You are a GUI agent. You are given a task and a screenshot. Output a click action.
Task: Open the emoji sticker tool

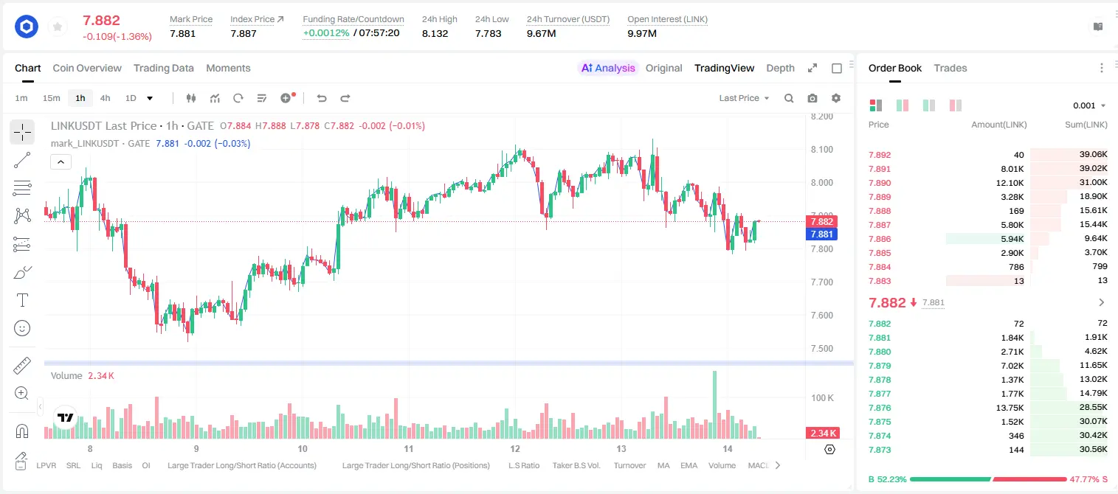22,328
